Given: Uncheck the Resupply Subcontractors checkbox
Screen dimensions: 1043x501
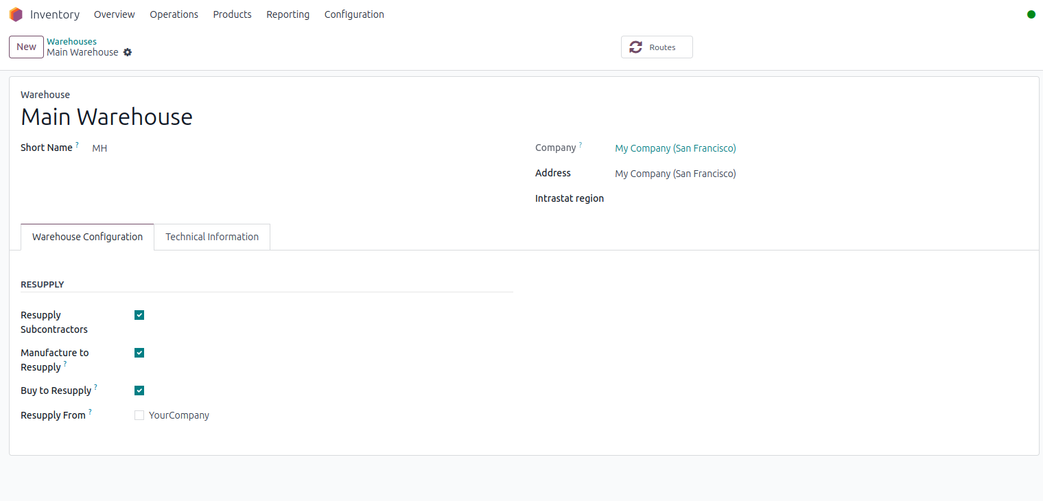Looking at the screenshot, I should coord(139,314).
